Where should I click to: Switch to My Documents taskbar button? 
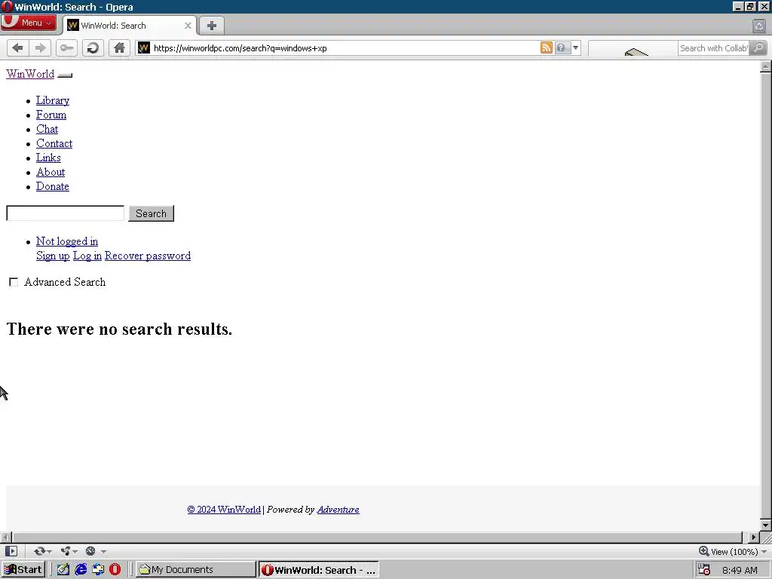[196, 570]
